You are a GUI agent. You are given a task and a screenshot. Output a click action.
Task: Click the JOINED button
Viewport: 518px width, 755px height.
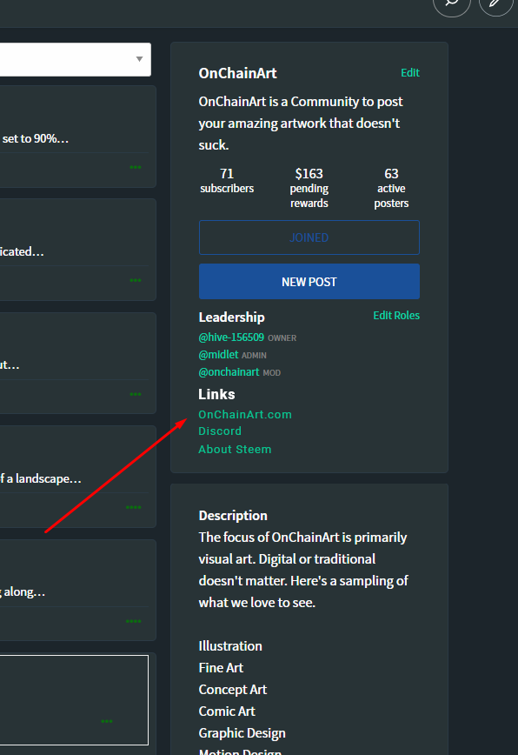(309, 237)
